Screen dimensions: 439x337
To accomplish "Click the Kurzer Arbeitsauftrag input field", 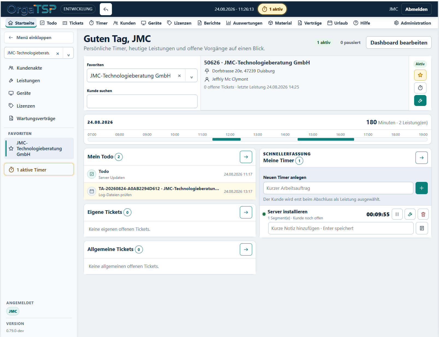I will 338,188.
